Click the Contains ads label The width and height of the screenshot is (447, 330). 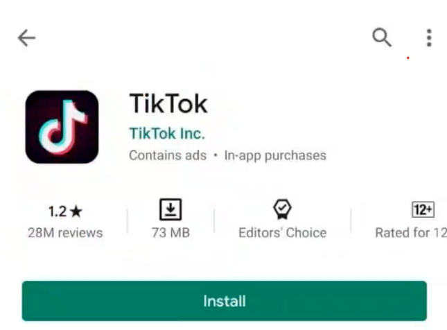coord(168,155)
